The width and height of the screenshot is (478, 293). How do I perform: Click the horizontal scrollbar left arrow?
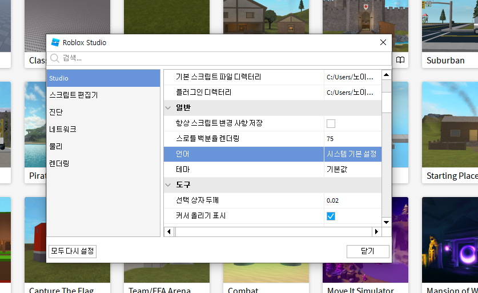(x=169, y=232)
